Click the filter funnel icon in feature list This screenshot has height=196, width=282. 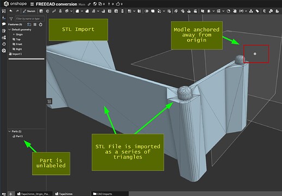click(11, 19)
